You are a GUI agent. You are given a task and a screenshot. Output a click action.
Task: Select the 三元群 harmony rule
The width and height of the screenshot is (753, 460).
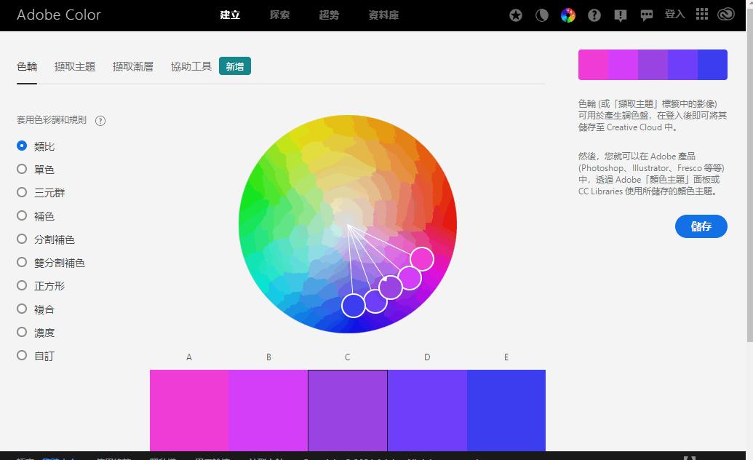pyautogui.click(x=41, y=193)
